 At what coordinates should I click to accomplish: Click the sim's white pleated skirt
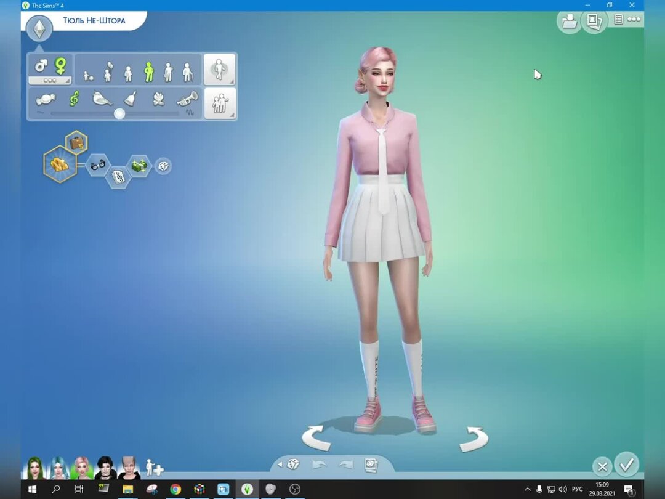point(382,219)
